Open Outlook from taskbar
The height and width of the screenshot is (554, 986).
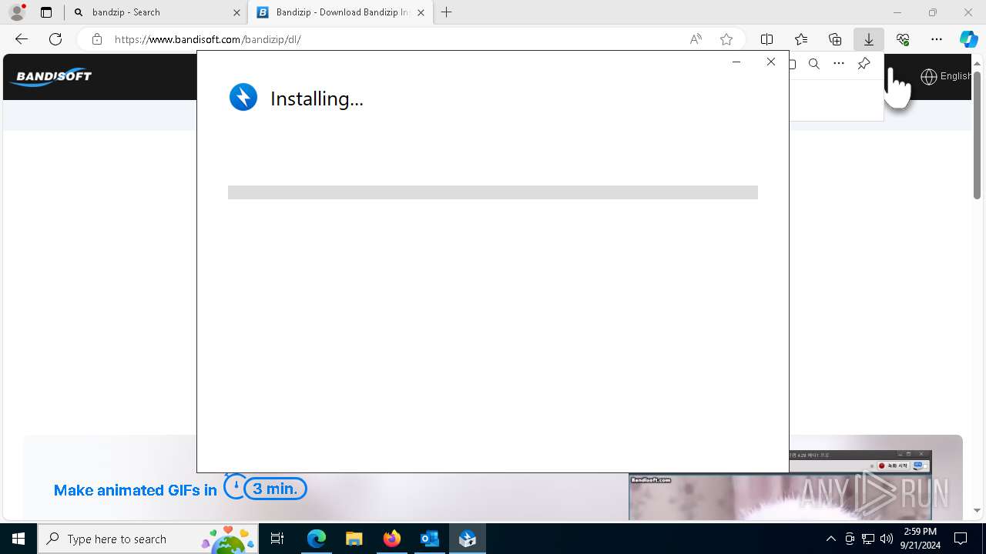click(429, 539)
